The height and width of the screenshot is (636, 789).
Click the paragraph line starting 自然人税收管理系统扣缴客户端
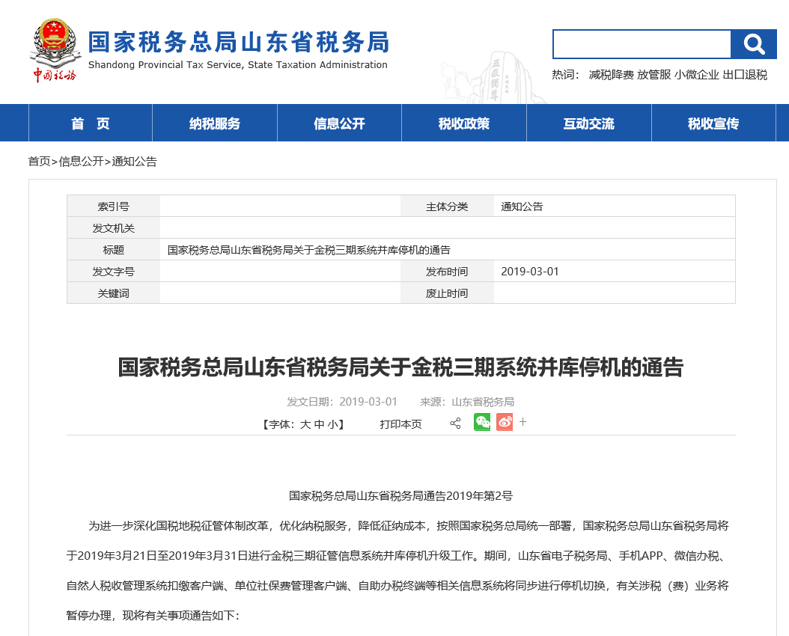pos(397,586)
